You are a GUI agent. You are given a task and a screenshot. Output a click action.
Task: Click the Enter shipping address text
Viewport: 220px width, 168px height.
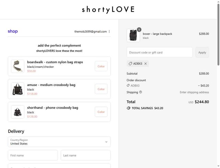[194, 92]
